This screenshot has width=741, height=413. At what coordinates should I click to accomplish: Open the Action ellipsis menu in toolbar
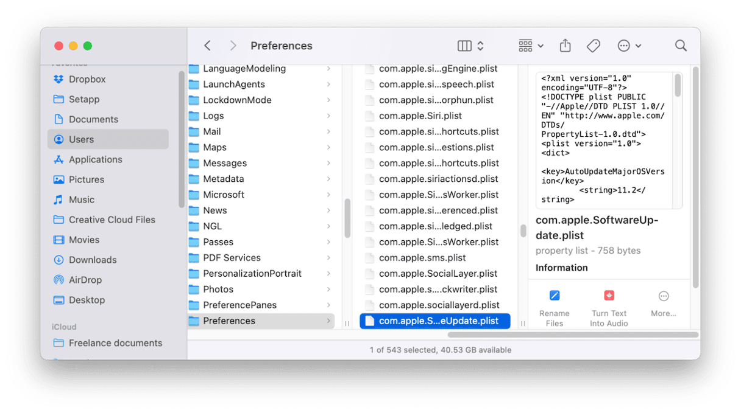[629, 46]
